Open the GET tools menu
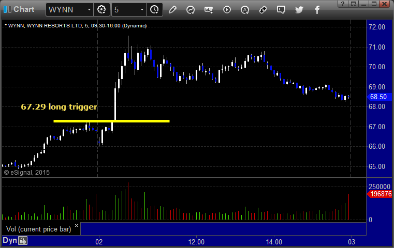 tap(209, 10)
